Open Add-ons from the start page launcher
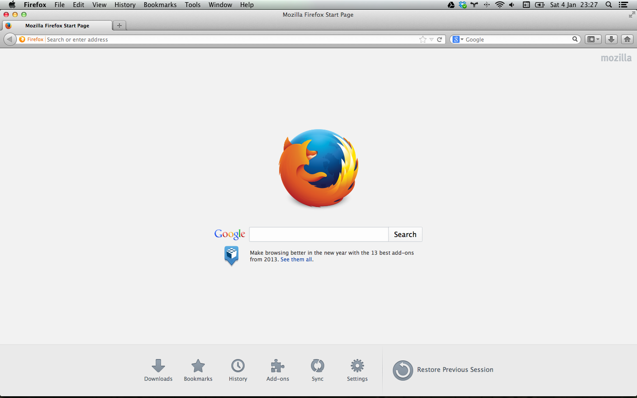Viewport: 637px width, 398px height. [278, 370]
